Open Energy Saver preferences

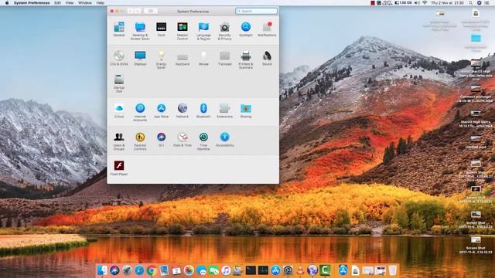click(162, 59)
